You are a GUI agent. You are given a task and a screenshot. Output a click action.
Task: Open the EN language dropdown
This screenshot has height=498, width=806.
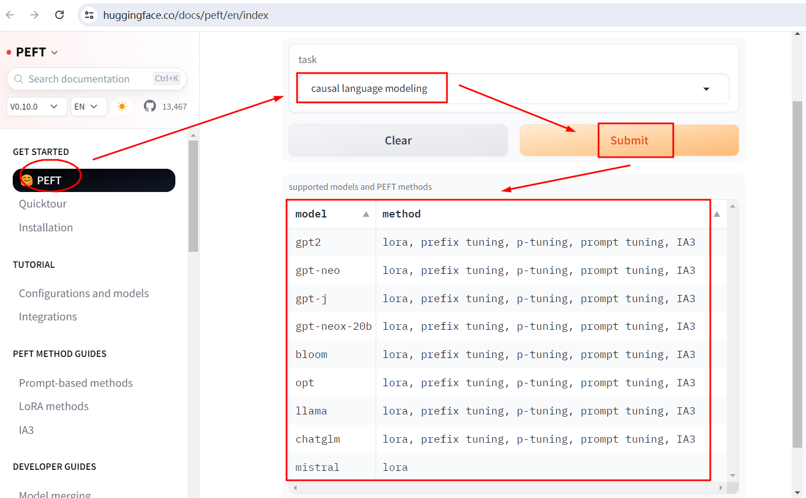(x=89, y=106)
